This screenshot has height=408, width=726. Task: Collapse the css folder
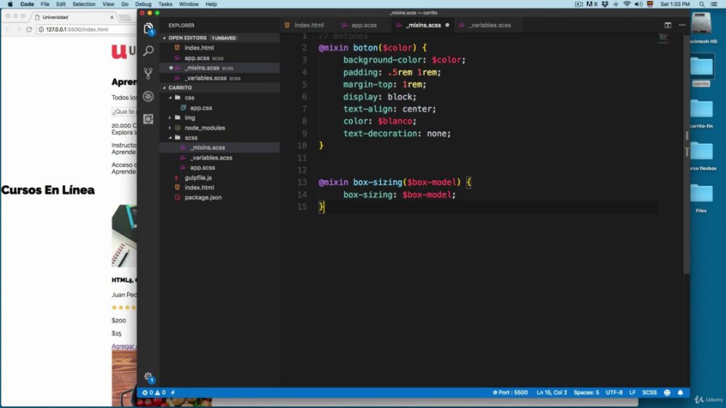[x=189, y=98]
